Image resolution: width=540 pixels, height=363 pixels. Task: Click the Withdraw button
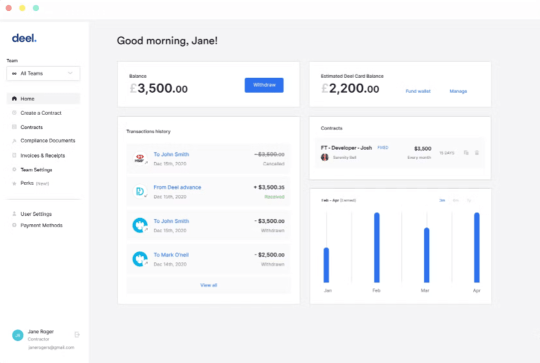264,85
